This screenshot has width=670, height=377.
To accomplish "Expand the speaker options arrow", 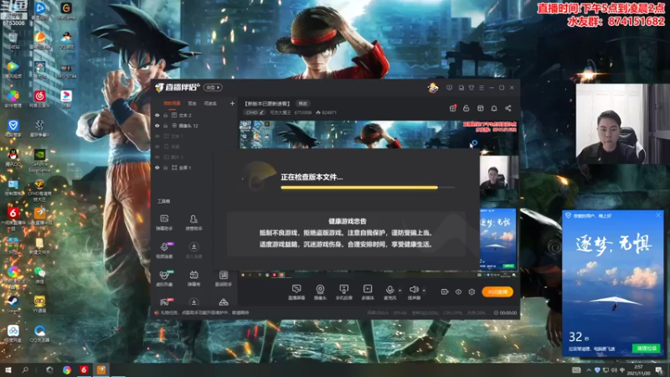I will coord(424,291).
